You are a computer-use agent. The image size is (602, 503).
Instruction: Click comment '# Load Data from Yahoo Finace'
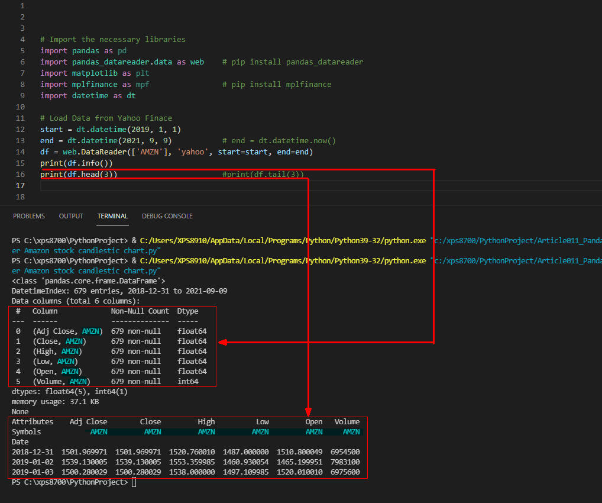click(x=106, y=118)
